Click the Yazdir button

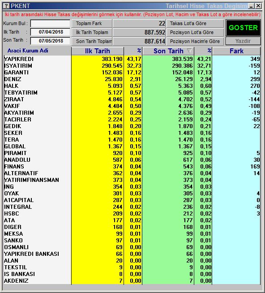click(x=243, y=41)
